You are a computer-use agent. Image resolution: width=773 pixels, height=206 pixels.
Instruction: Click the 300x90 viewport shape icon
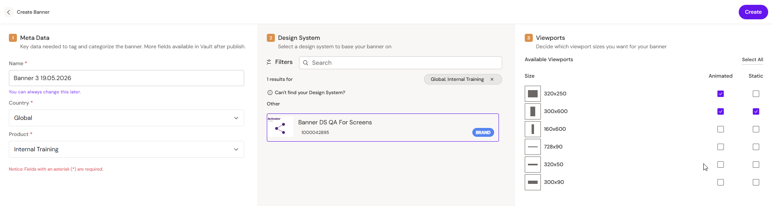[533, 182]
